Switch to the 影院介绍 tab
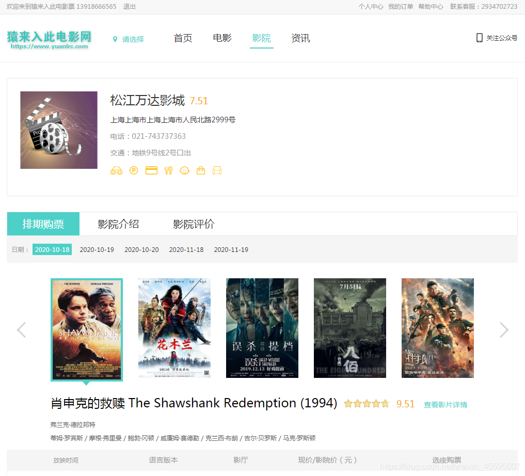This screenshot has height=476, width=525. [x=118, y=224]
